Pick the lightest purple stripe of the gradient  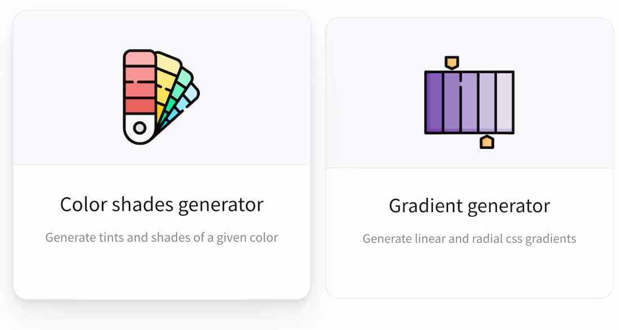point(504,102)
